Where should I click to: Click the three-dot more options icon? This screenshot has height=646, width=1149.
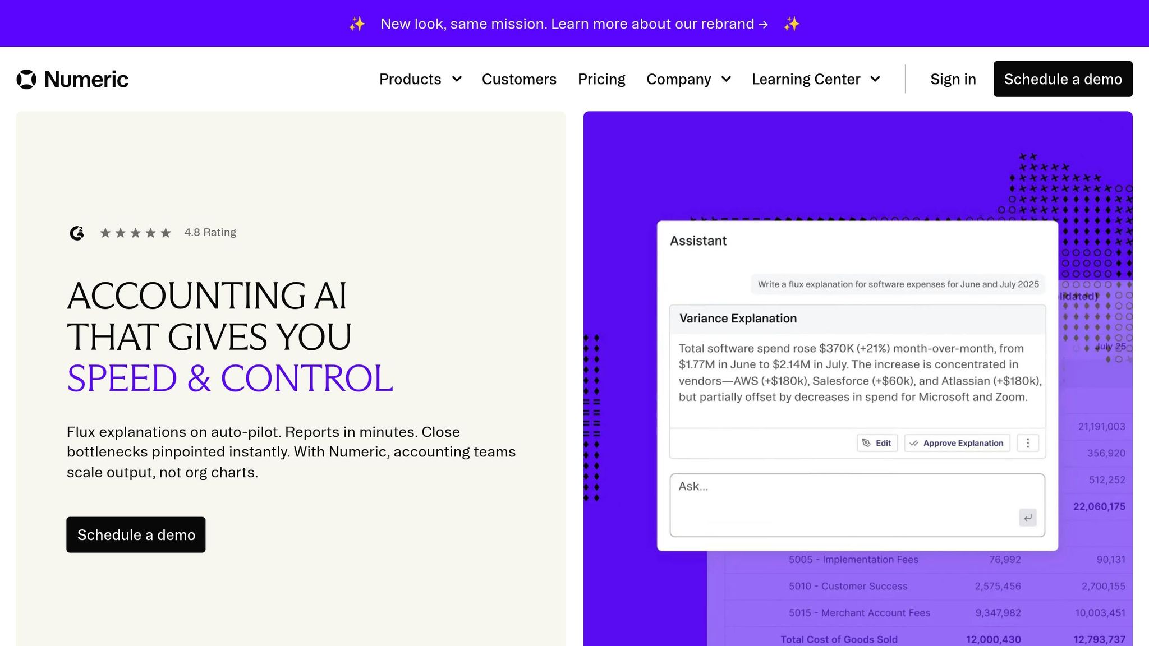(1027, 443)
